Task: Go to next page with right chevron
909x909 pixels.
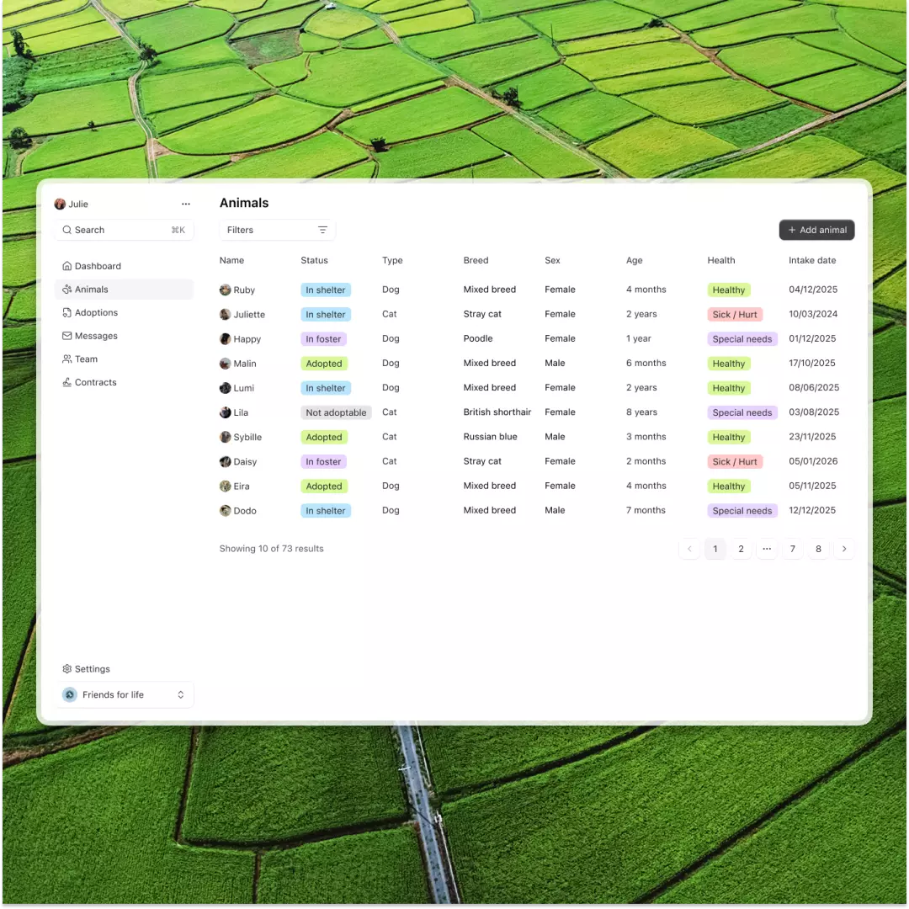Action: pos(843,549)
